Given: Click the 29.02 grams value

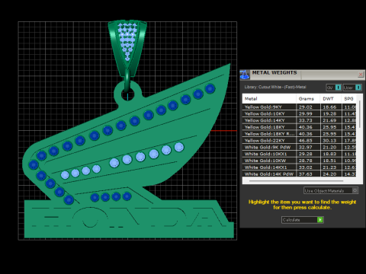Looking at the screenshot, I should pyautogui.click(x=305, y=107).
